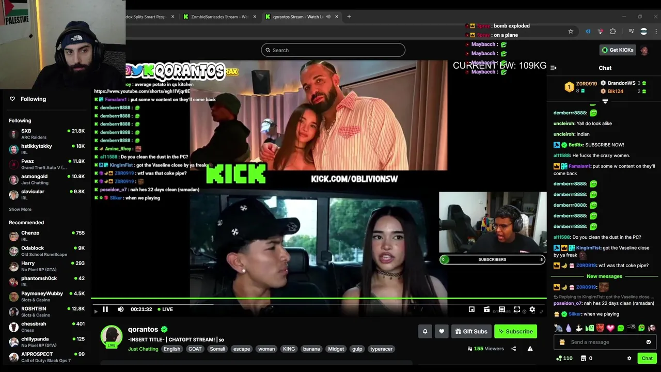
Task: Open chat settings gear
Action: [x=629, y=358]
